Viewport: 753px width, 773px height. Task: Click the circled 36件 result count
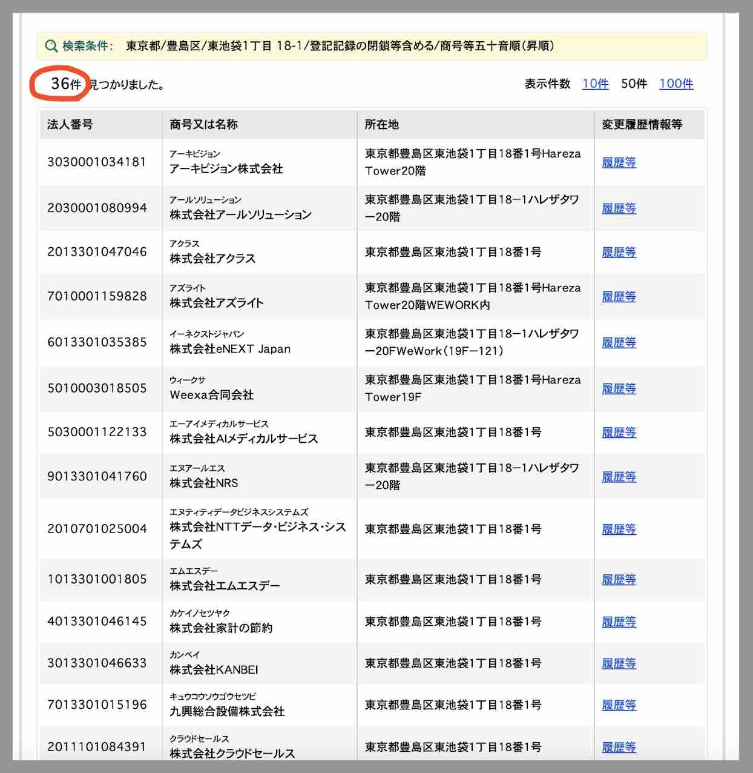click(65, 84)
